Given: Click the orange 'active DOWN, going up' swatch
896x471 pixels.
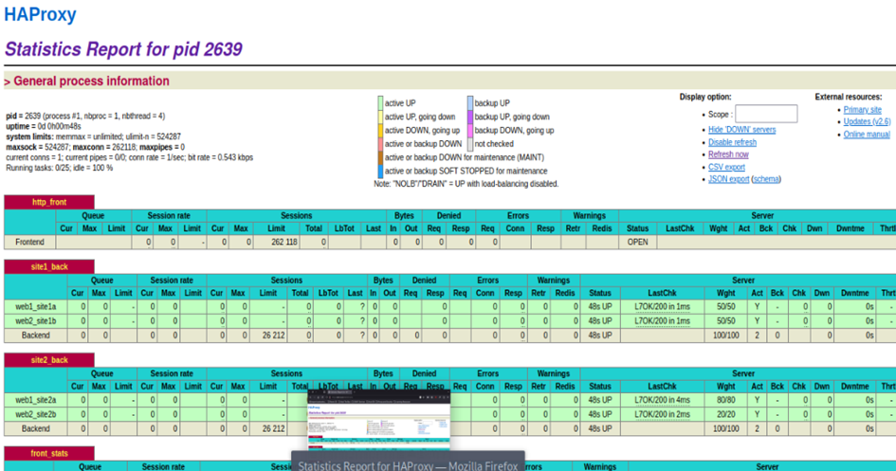Looking at the screenshot, I should pos(380,130).
